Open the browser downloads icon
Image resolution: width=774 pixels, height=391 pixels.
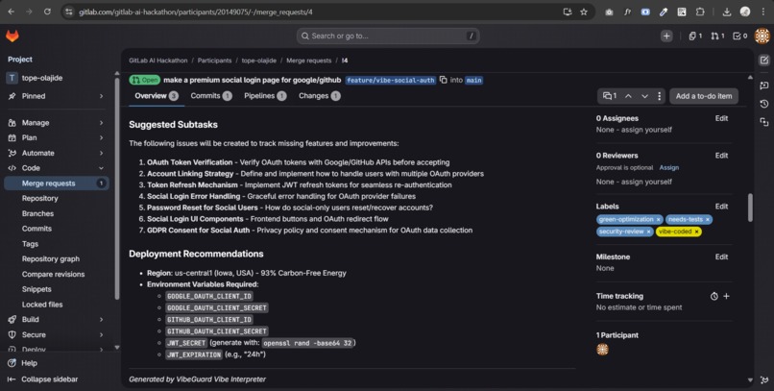pyautogui.click(x=727, y=12)
